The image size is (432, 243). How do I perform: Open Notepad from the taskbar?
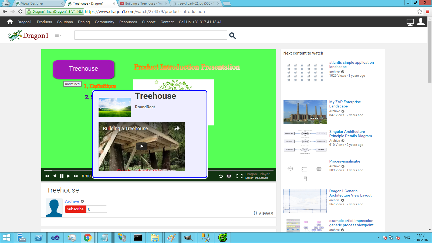click(104, 238)
